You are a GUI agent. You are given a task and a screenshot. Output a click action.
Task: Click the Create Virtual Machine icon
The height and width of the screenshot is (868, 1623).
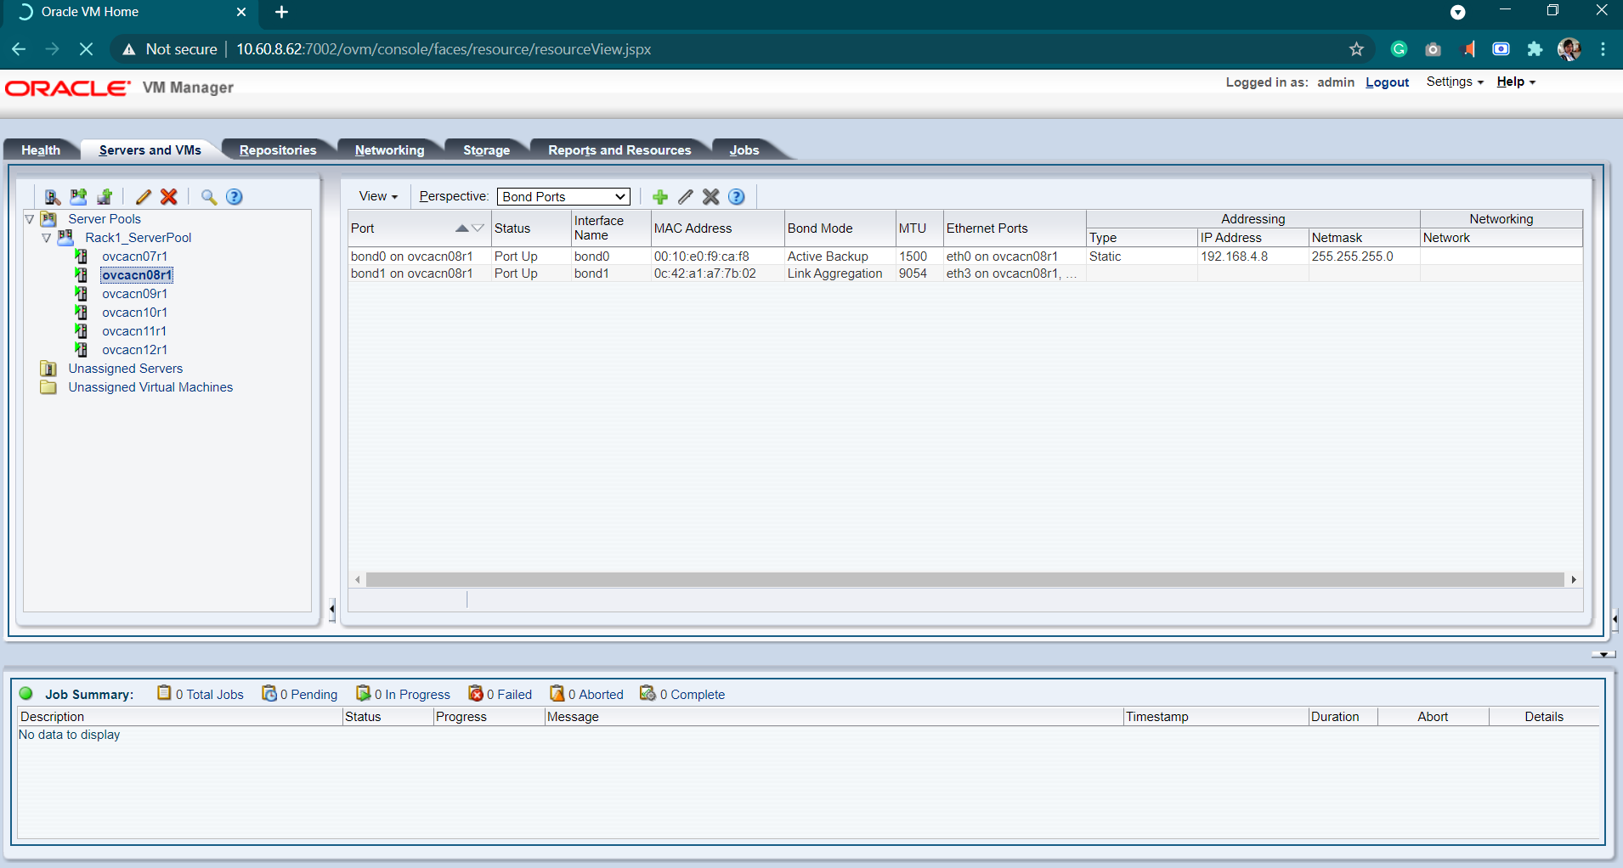pos(105,197)
